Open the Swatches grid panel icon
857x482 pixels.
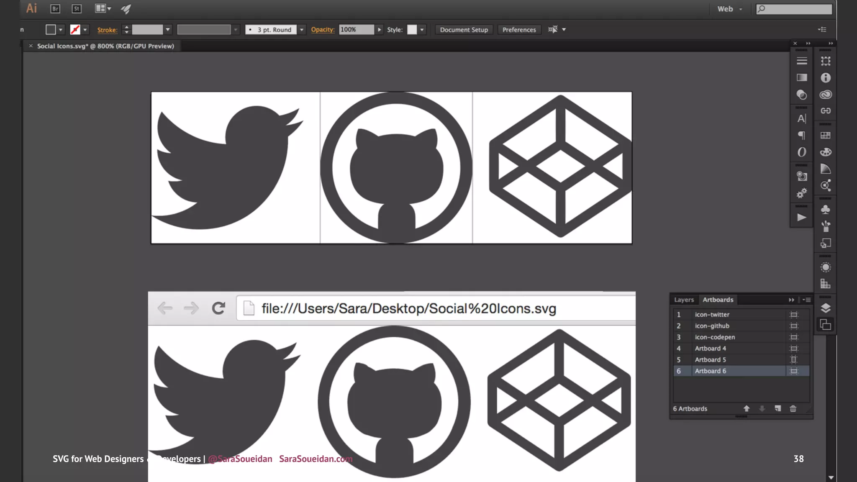pos(826,135)
